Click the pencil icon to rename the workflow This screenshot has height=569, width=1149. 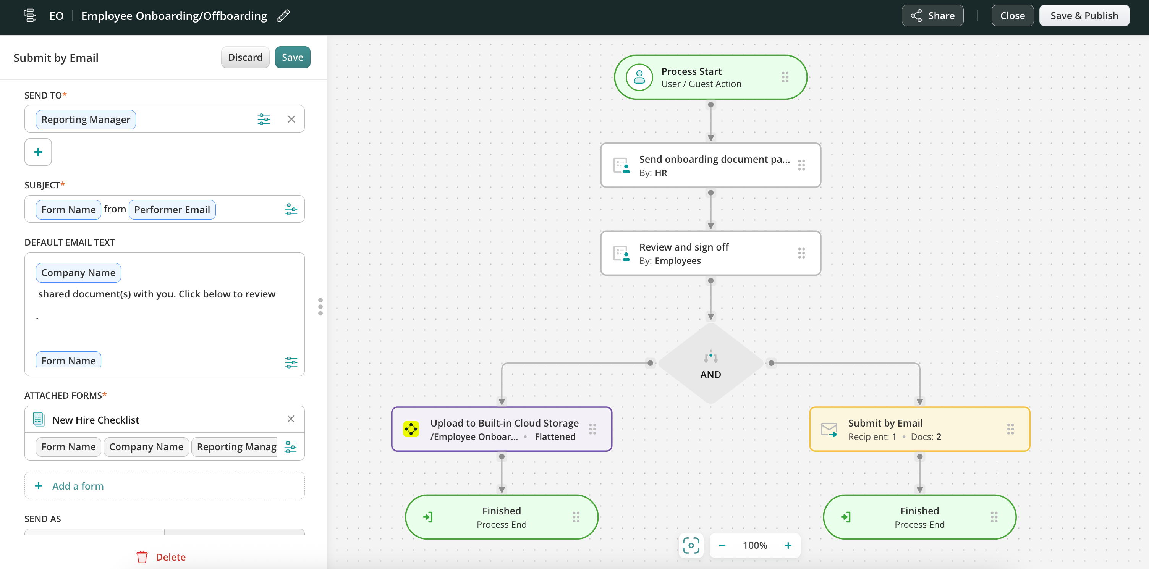click(x=284, y=16)
